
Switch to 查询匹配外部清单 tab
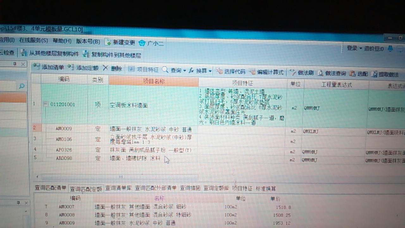(x=156, y=188)
